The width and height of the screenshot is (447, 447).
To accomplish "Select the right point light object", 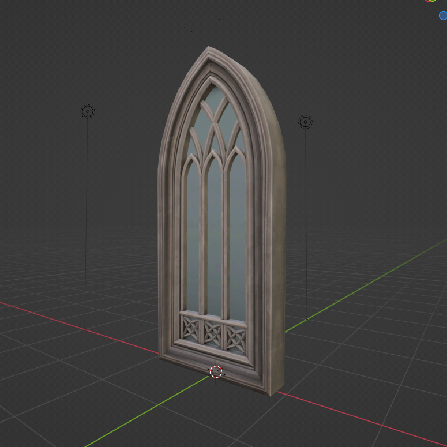I will point(305,122).
